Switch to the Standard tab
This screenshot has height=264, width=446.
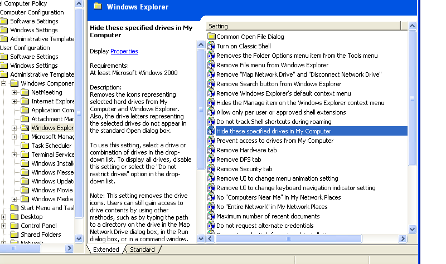[x=142, y=249]
